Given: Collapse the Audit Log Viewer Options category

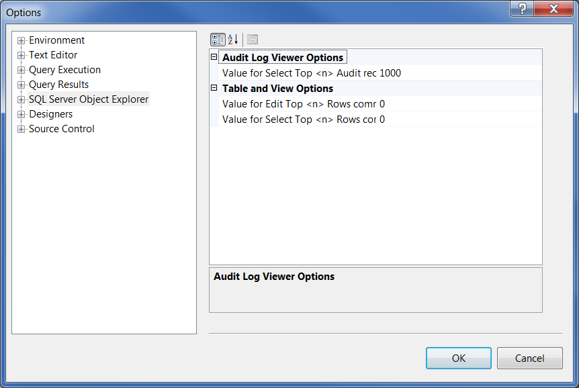Looking at the screenshot, I should click(x=214, y=57).
